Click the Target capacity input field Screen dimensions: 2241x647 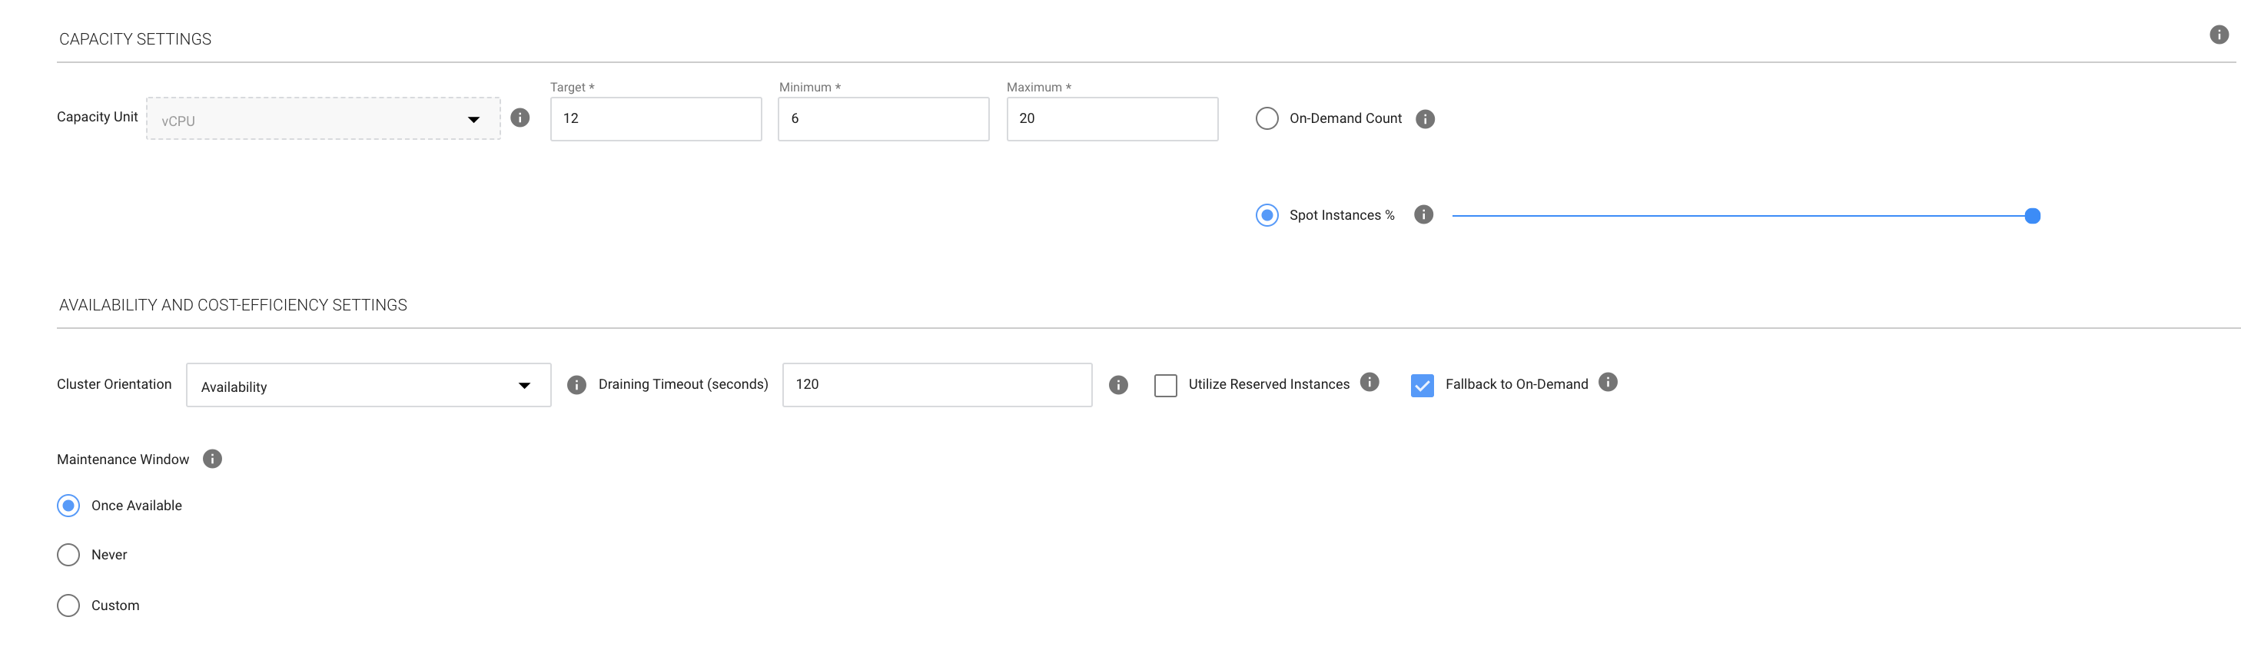point(655,119)
